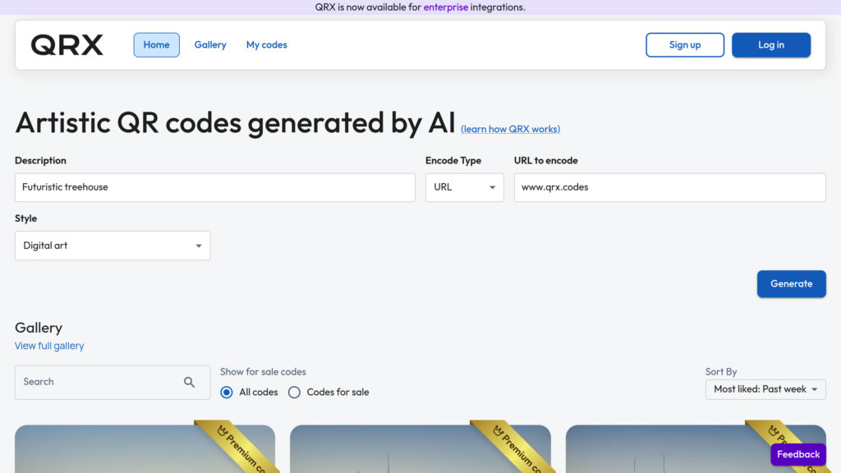The width and height of the screenshot is (841, 473).
Task: Go to the Home tab
Action: [156, 45]
